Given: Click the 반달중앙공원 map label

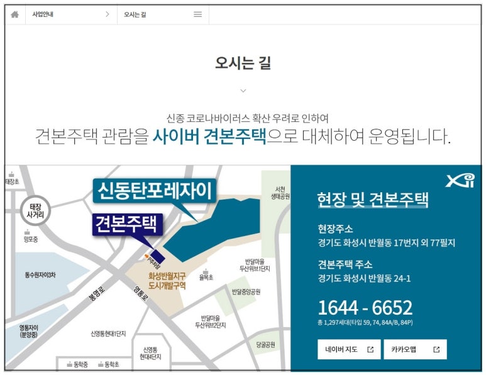Looking at the screenshot, I should tap(246, 291).
